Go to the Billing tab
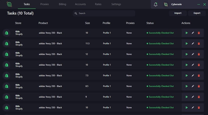 [62, 4]
